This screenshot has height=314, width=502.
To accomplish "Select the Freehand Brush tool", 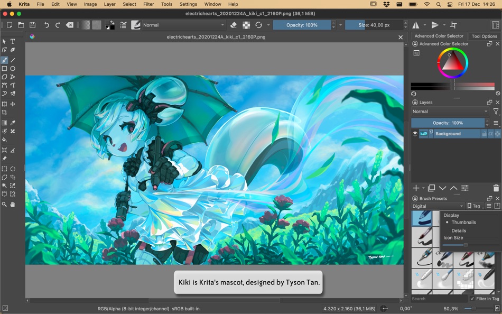I will coord(4,60).
